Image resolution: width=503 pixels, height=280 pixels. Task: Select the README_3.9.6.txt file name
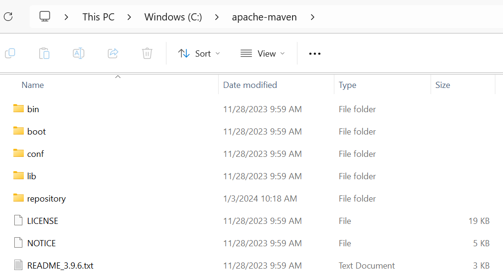[60, 266]
